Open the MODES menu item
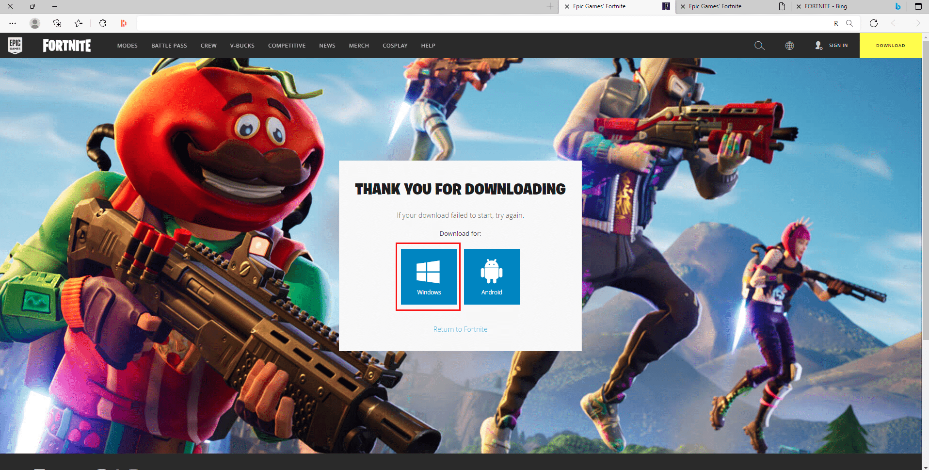 pos(127,46)
